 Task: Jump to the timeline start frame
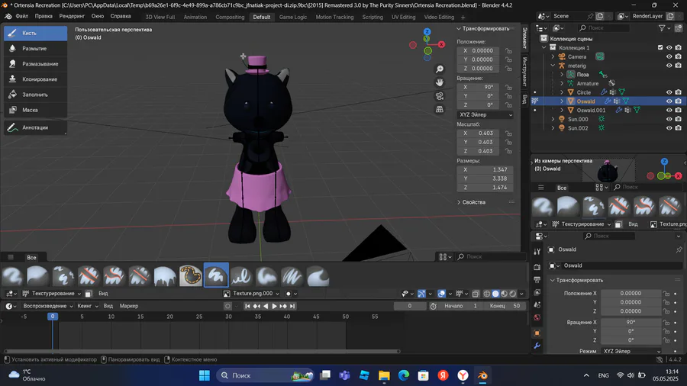tap(247, 306)
